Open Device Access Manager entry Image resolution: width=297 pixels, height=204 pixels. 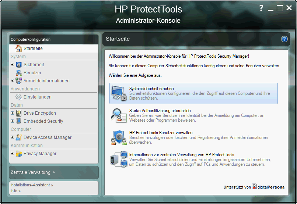tap(48, 137)
